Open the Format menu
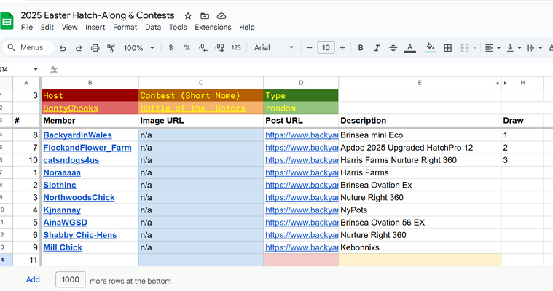Image resolution: width=553 pixels, height=291 pixels. [x=125, y=27]
